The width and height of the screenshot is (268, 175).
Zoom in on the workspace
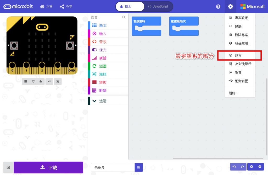(251, 167)
